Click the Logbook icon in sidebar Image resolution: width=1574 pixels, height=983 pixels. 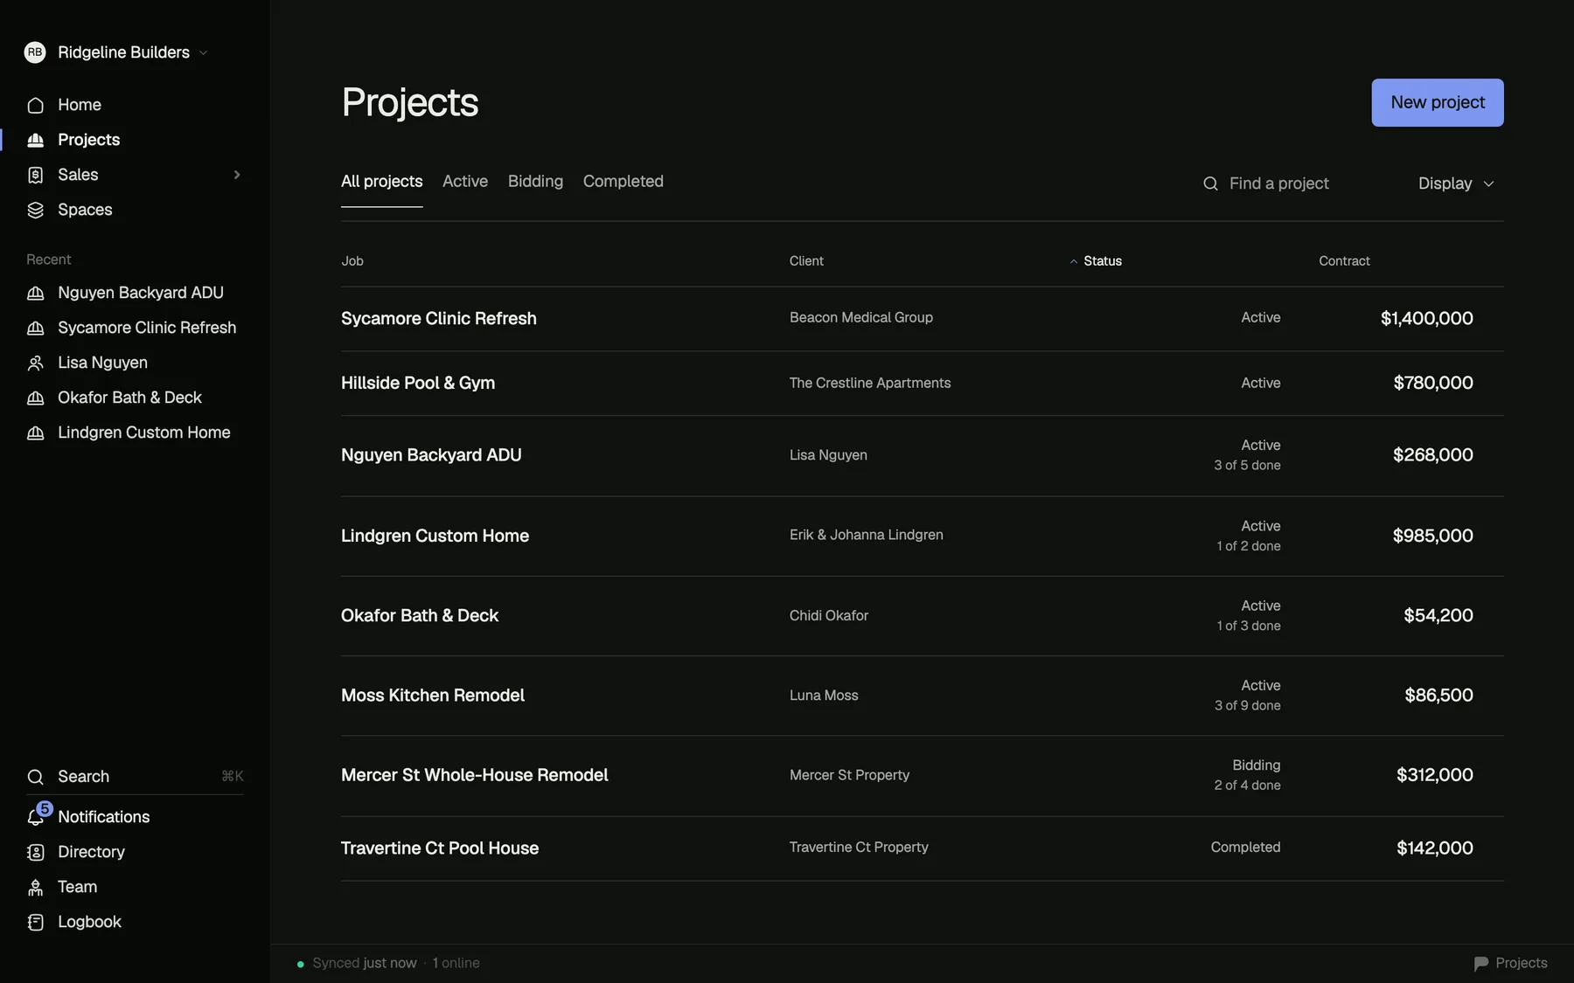click(x=35, y=922)
